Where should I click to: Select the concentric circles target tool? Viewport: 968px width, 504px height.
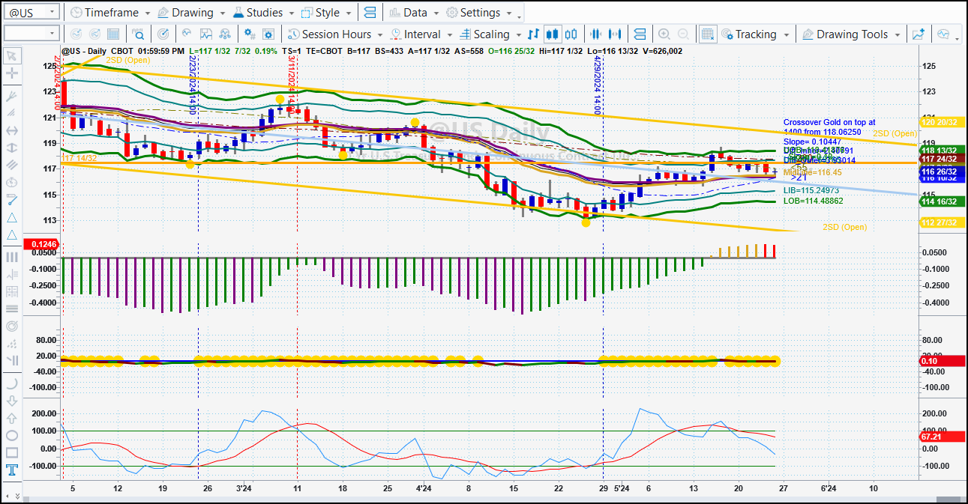(x=11, y=327)
